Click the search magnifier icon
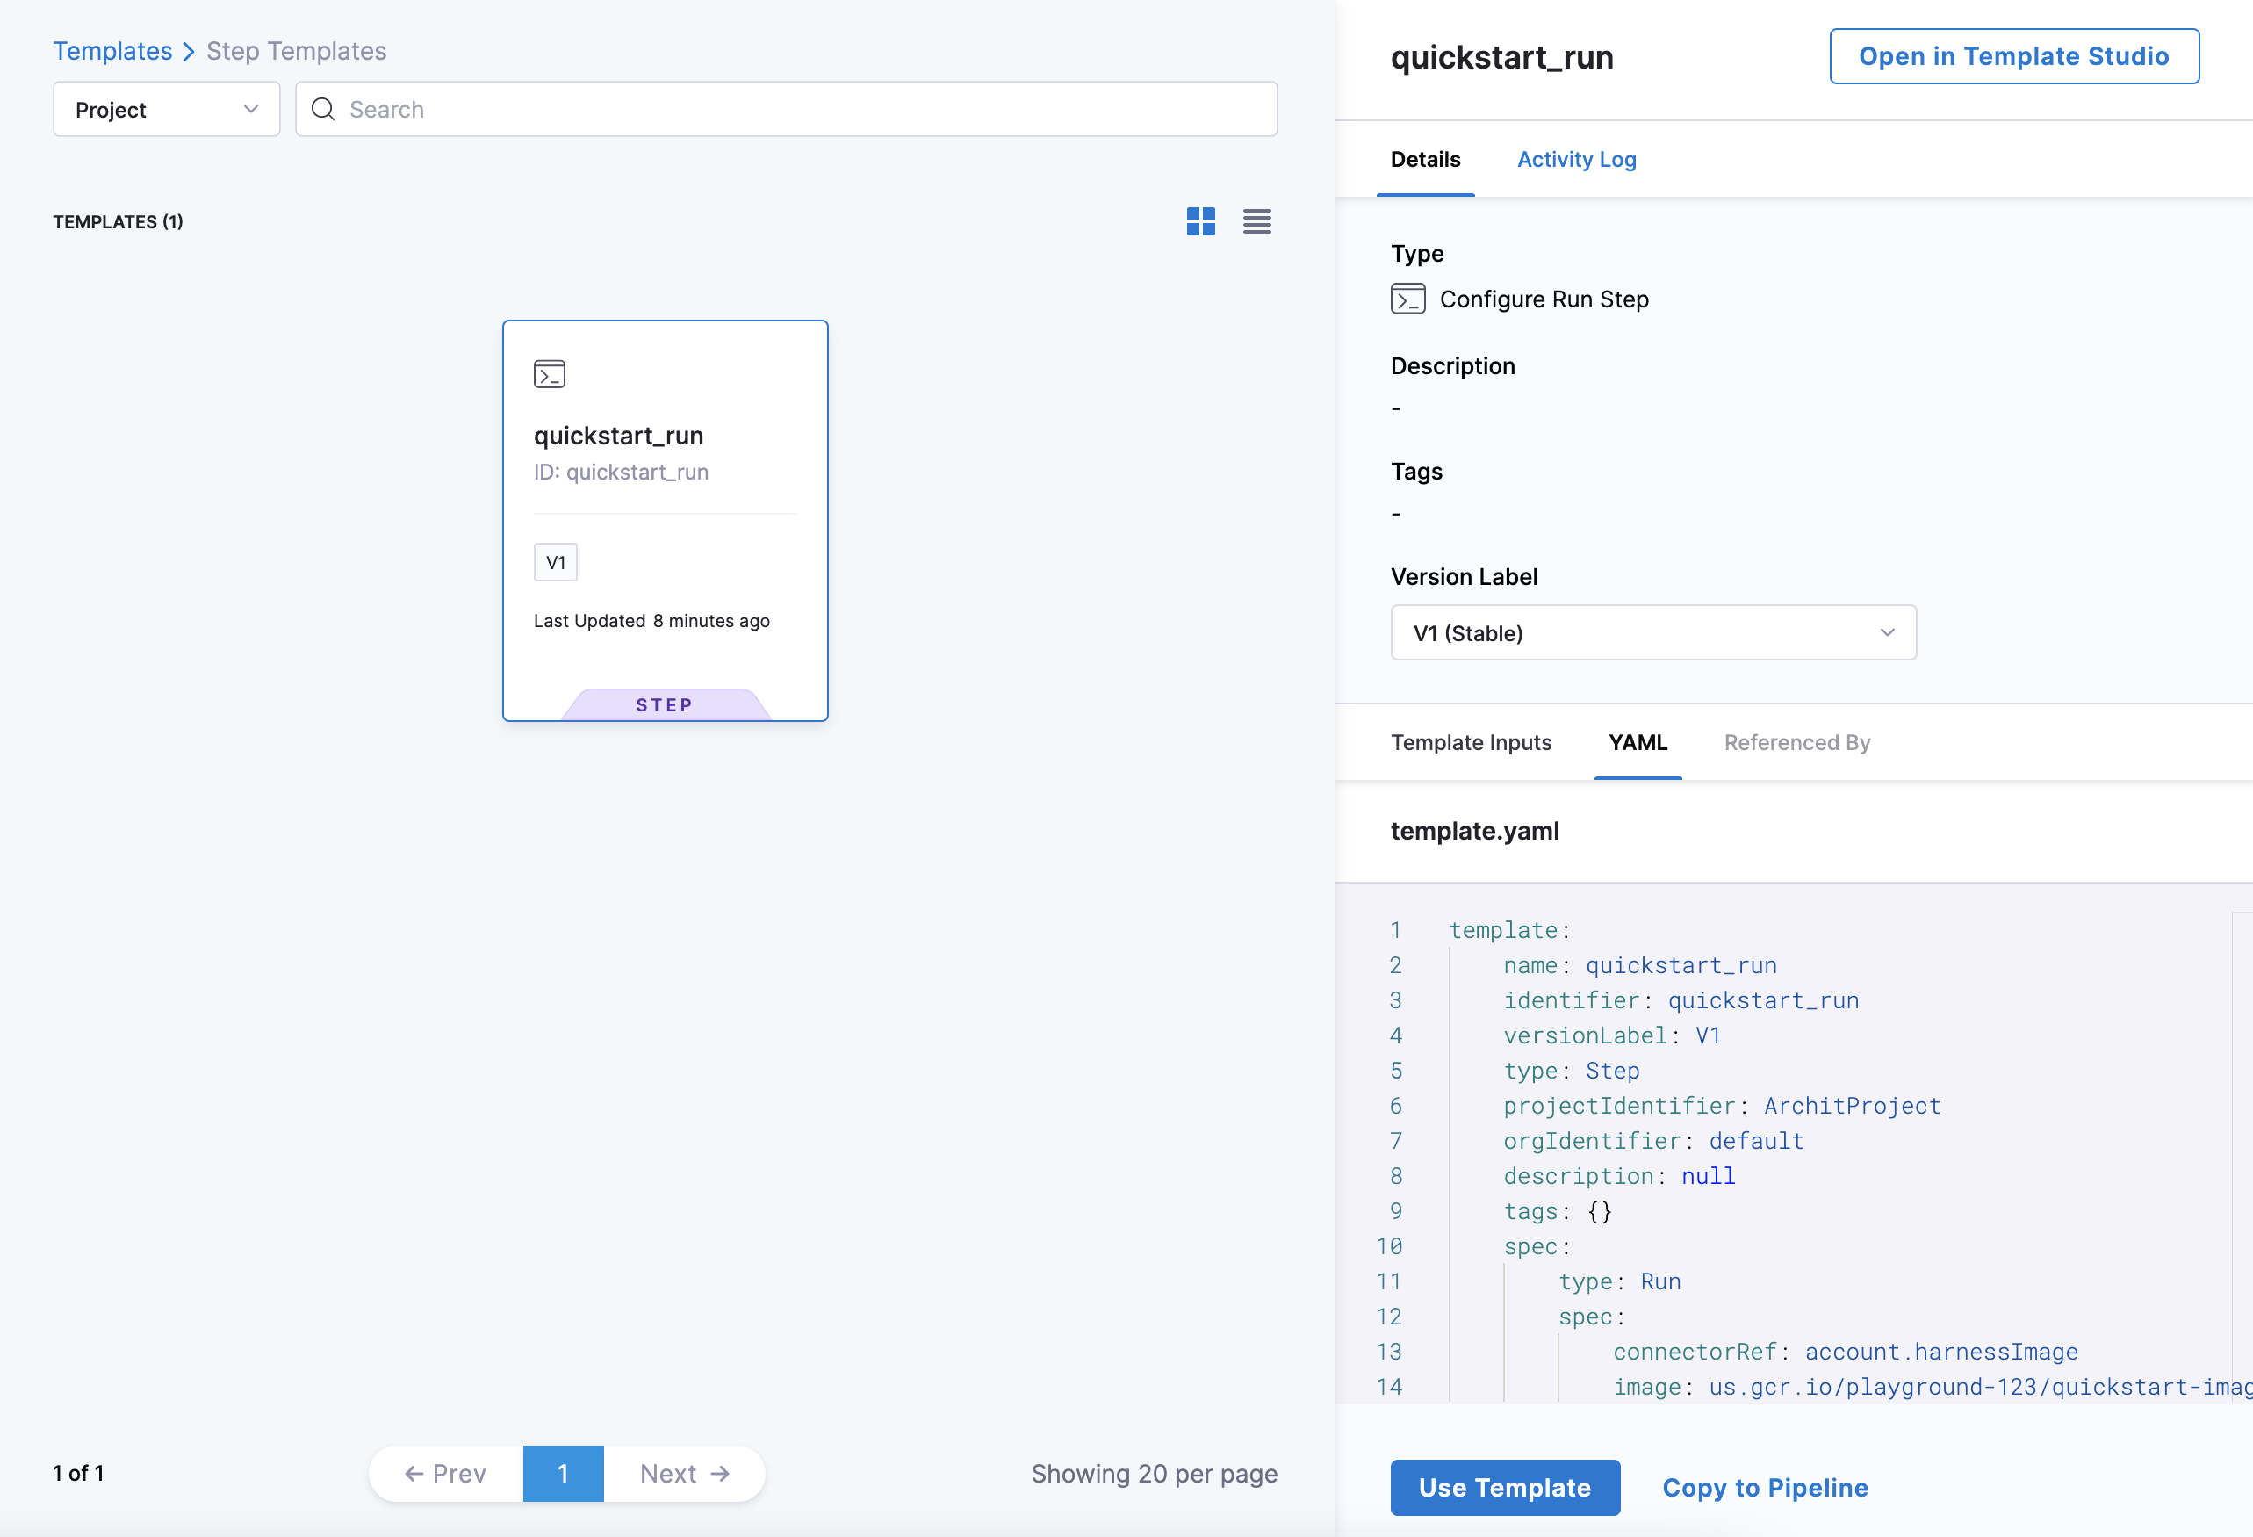Screen dimensions: 2253x1537 (323, 110)
